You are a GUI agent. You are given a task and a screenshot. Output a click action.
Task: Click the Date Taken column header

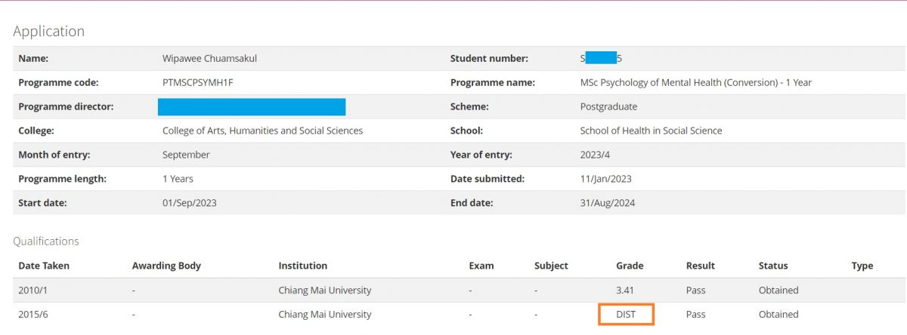coord(42,266)
